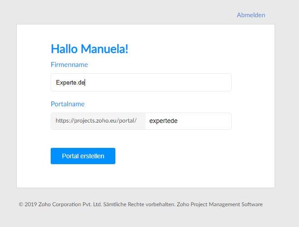
Task: Click the Firmenname field label
Action: tap(69, 65)
